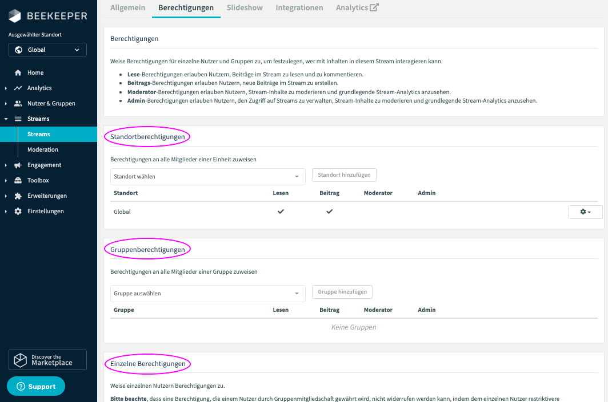Open gear options menu for Global row
This screenshot has height=402, width=608.
click(x=585, y=212)
